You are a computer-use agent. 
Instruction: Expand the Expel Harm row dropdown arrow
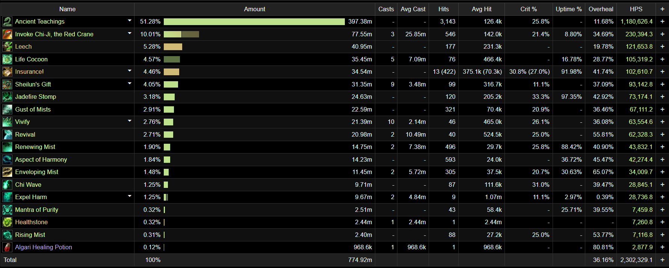pos(130,196)
